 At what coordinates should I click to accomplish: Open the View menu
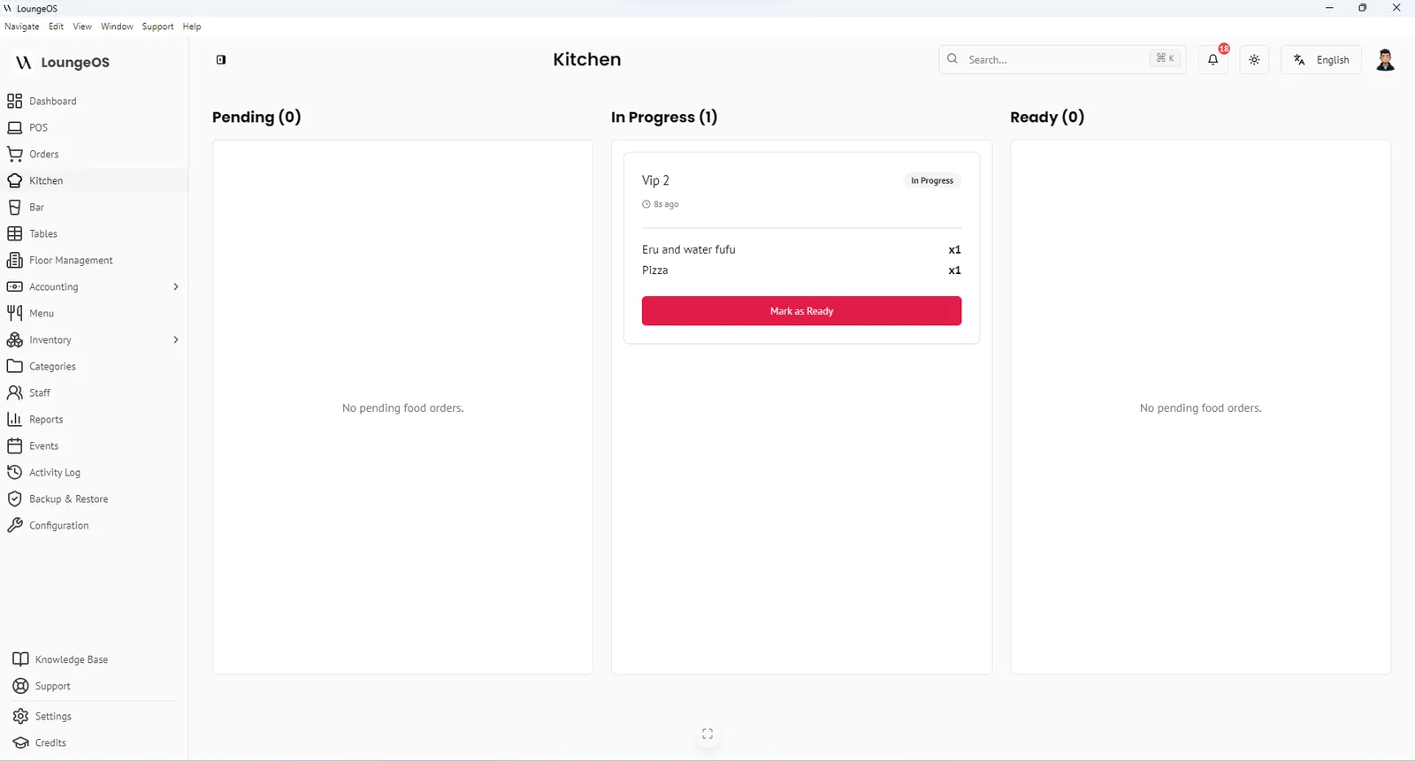82,27
